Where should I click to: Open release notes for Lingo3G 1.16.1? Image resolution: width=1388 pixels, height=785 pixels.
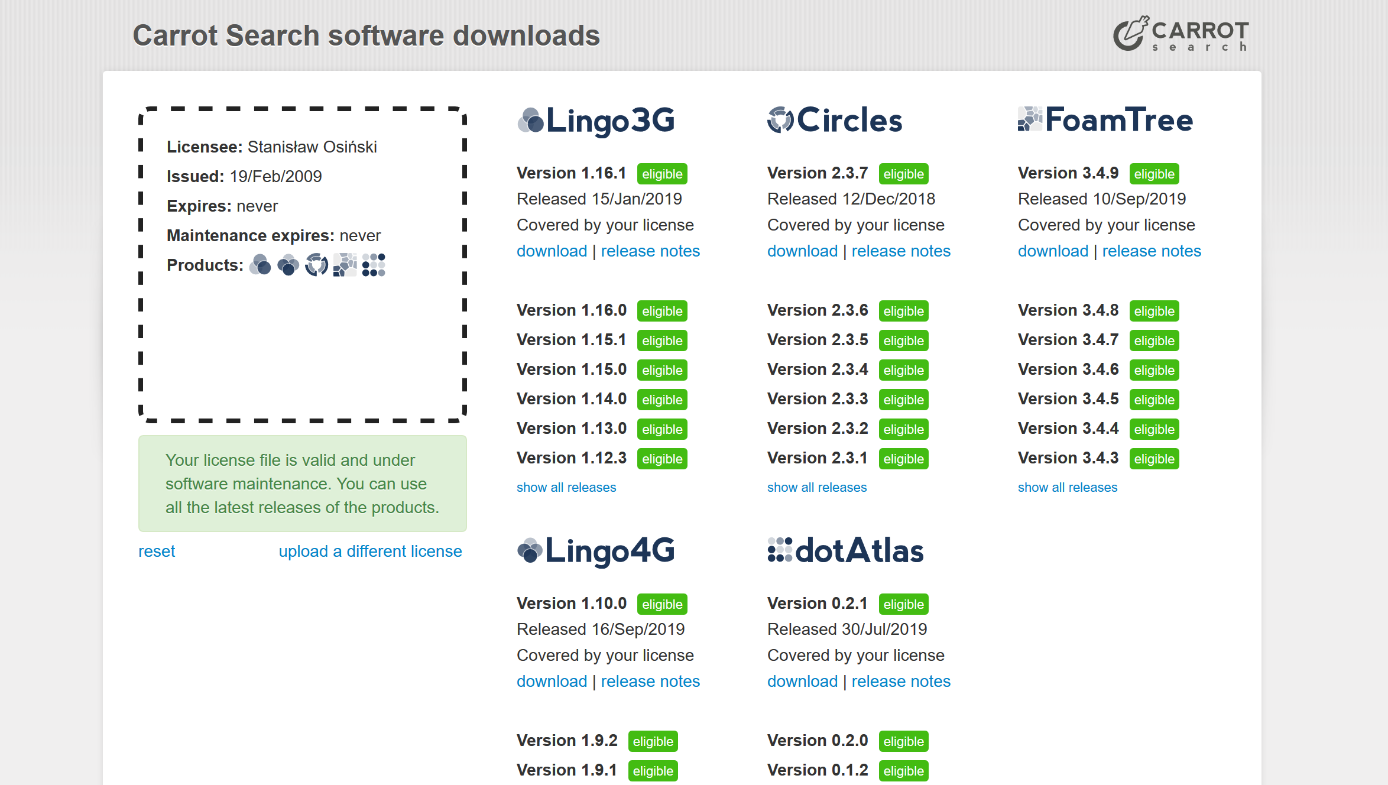(650, 251)
